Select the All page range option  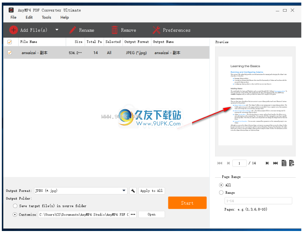(x=221, y=185)
